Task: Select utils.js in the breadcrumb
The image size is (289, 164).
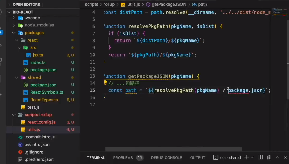Action: (x=134, y=4)
